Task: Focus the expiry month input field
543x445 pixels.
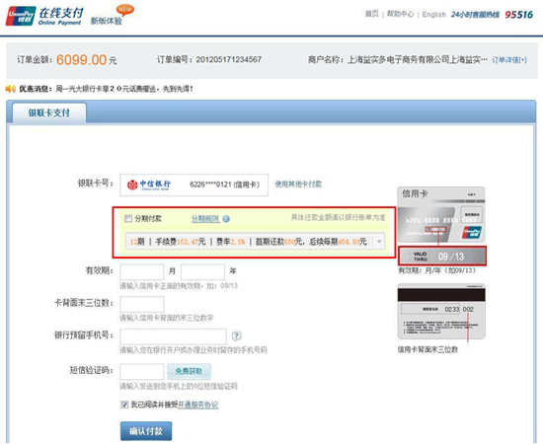Action: 141,271
